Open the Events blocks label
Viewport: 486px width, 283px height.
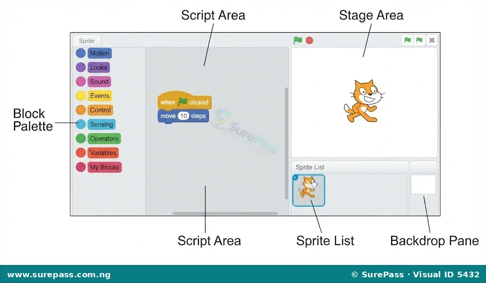click(100, 96)
